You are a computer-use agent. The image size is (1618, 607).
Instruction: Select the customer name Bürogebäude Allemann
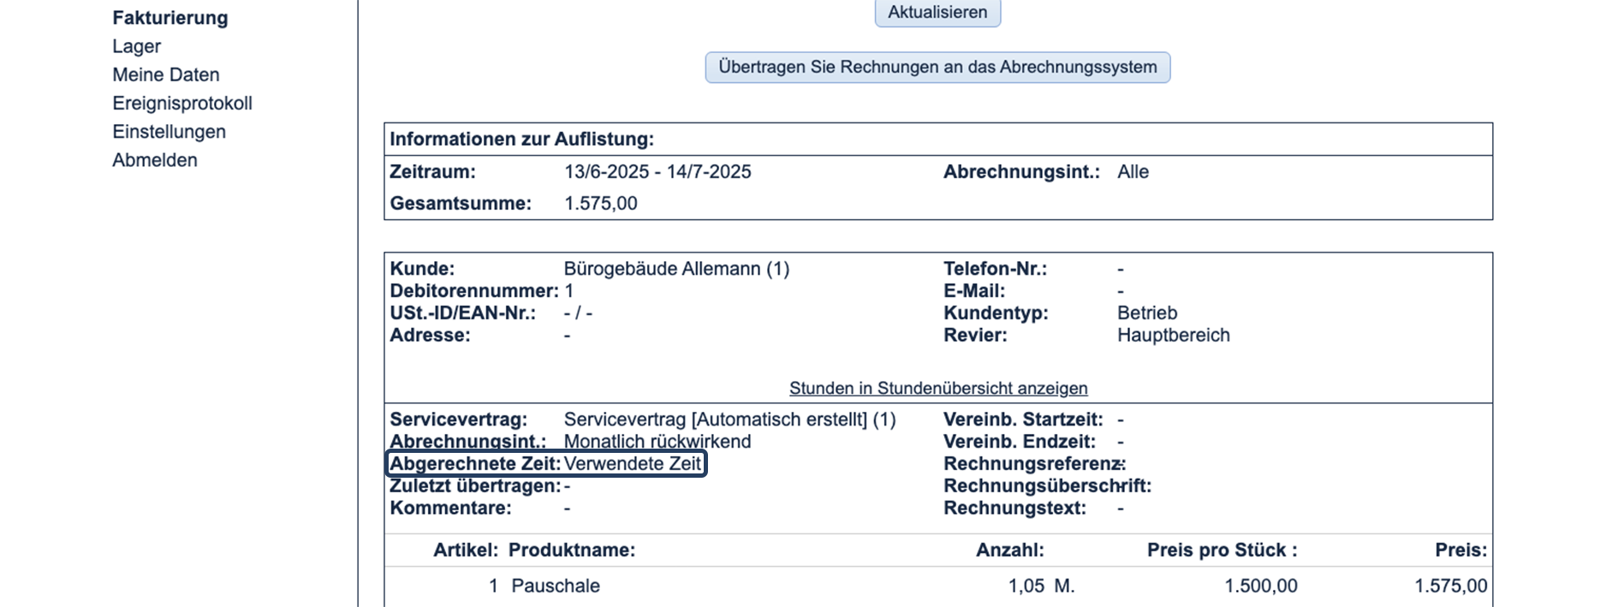(x=677, y=268)
